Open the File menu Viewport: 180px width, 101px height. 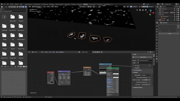[4, 4]
